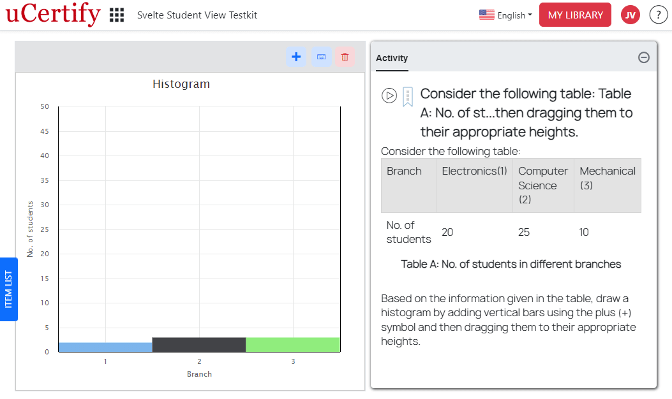Collapse the Activity panel with the minus icon

pyautogui.click(x=643, y=56)
